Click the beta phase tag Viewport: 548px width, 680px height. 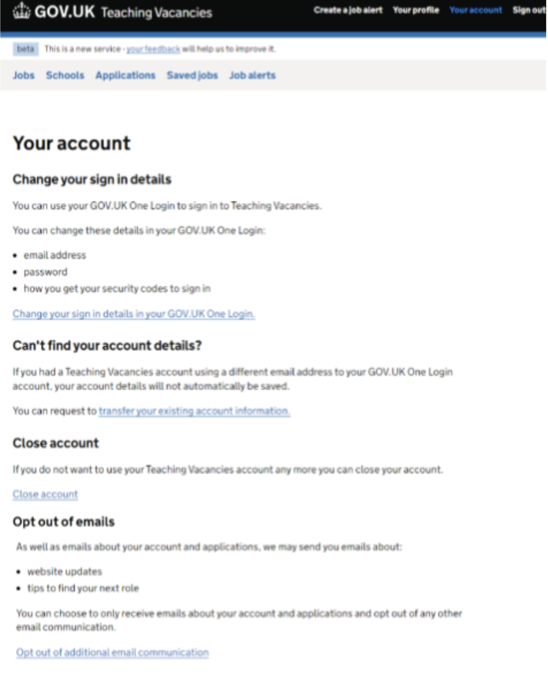click(x=26, y=49)
